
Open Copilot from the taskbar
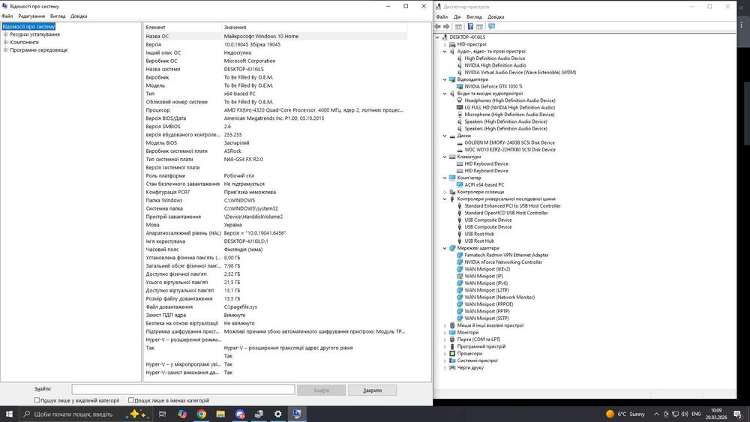click(182, 414)
